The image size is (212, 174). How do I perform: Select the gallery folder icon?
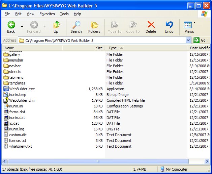(x=6, y=54)
